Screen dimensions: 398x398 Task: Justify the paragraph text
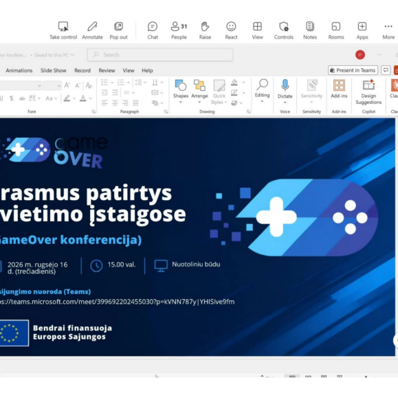[x=135, y=102]
